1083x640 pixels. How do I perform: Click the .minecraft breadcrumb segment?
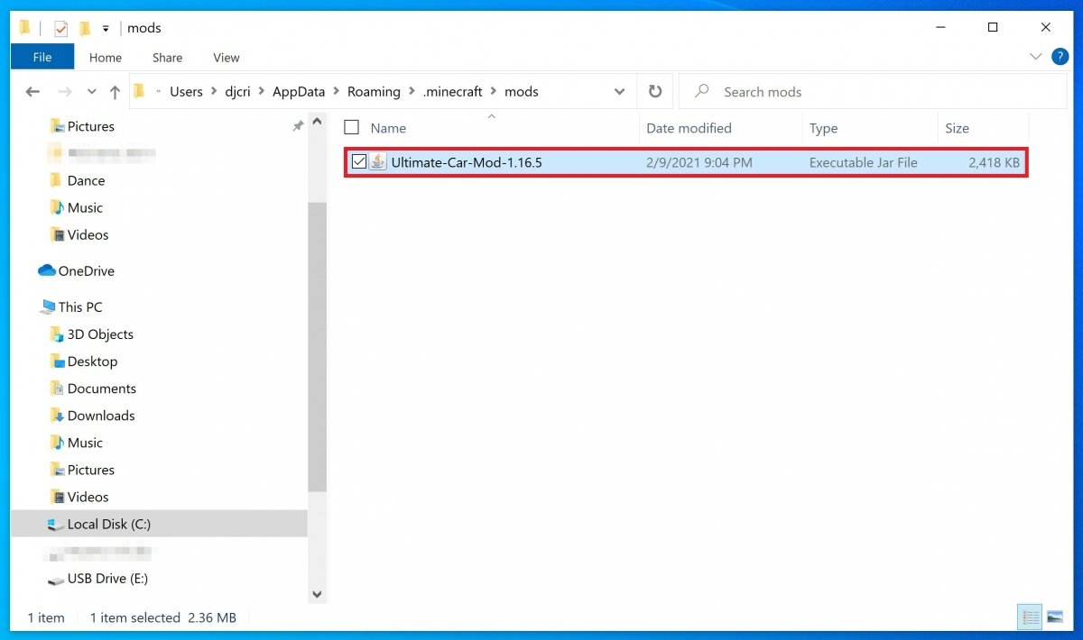coord(453,91)
